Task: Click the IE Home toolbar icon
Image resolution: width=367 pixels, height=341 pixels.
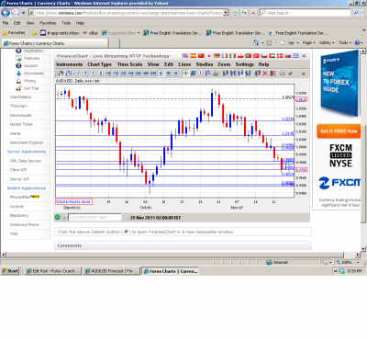Action: pos(256,43)
